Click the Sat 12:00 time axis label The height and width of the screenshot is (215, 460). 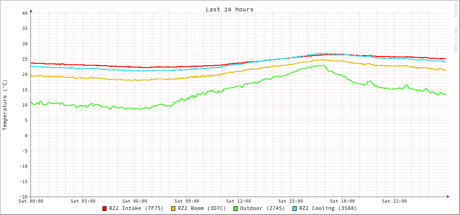239,201
